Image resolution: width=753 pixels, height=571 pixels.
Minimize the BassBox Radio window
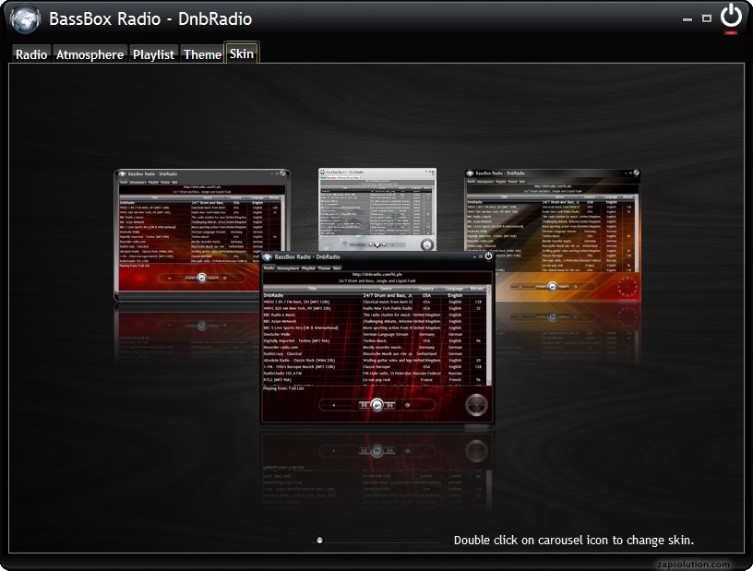point(687,19)
